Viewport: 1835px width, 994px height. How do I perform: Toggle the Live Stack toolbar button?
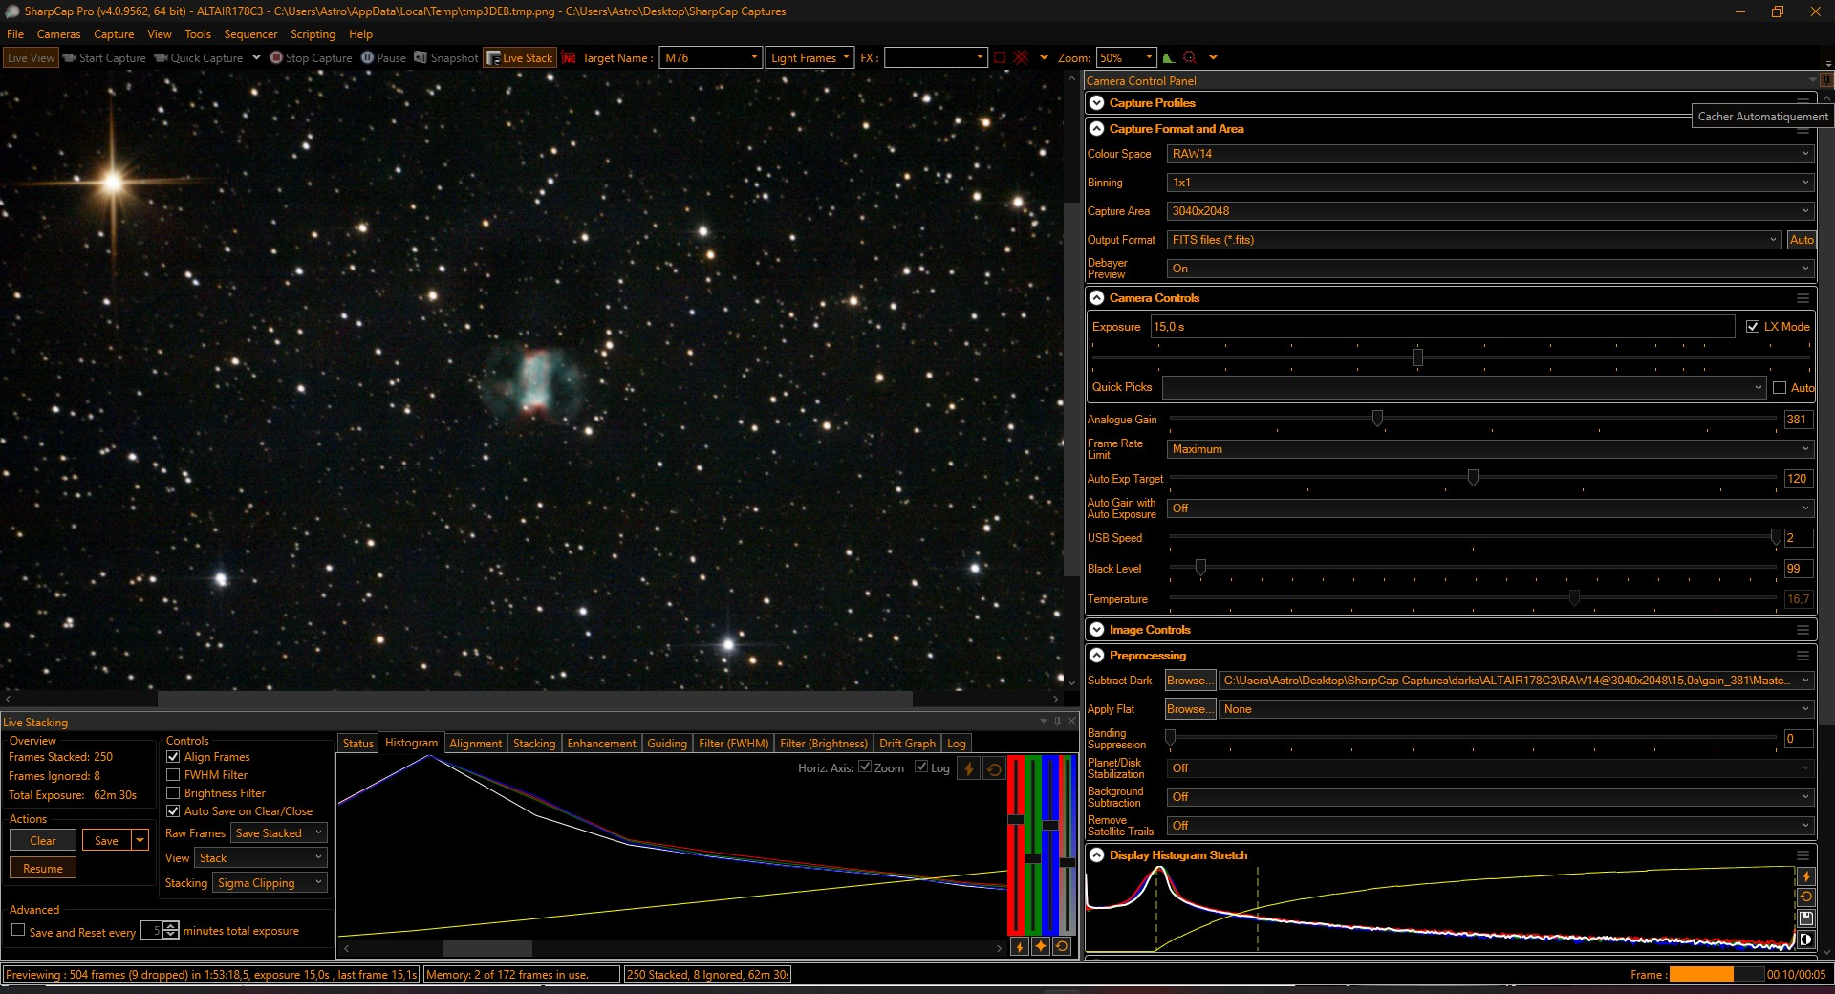tap(519, 57)
